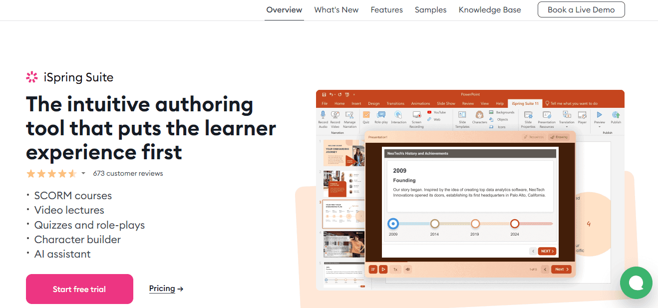Screen dimensions: 658x308
Task: Click the Interaction icon in the ribbon
Action: (x=398, y=115)
